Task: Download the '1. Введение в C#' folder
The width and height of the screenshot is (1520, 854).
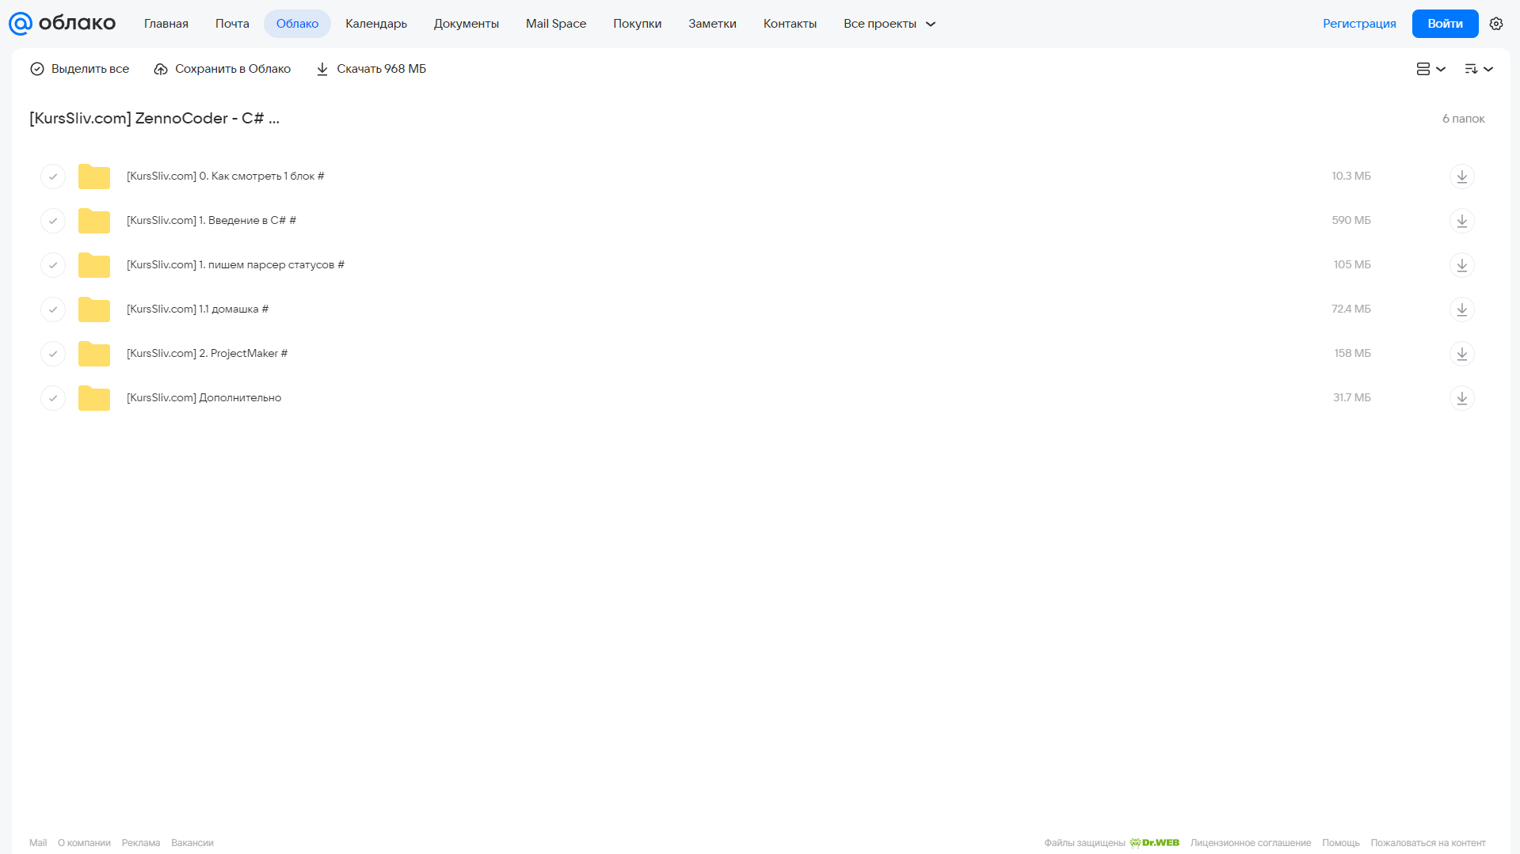Action: click(x=1461, y=220)
